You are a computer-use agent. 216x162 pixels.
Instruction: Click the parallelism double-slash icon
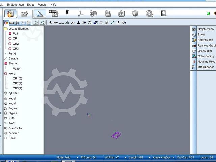[73, 23]
